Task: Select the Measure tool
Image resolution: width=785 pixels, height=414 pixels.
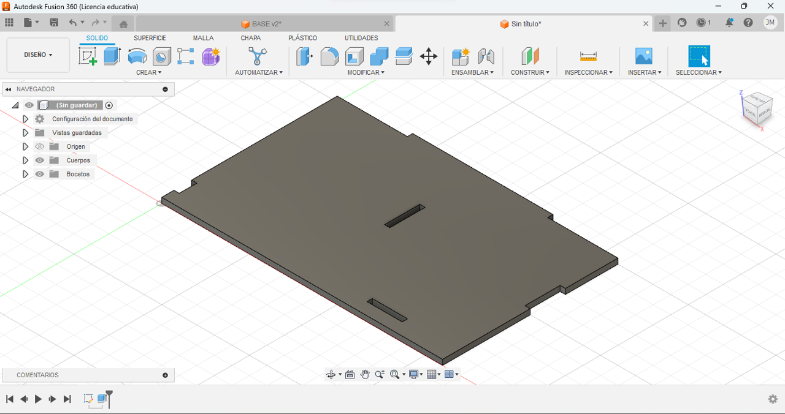Action: [588, 56]
